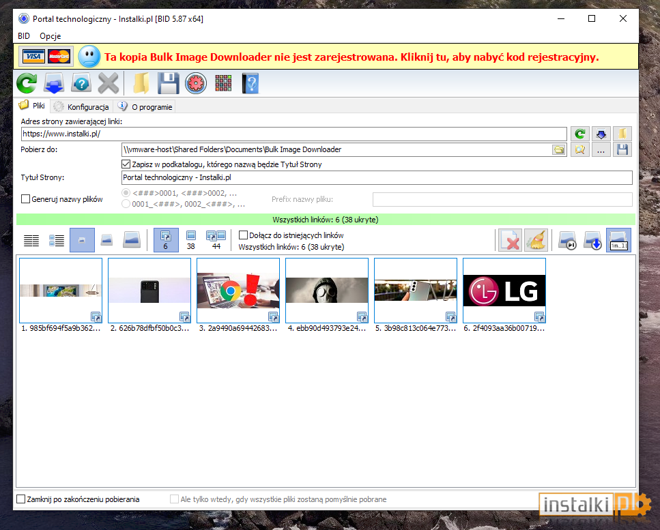Click the browse folder icon inside download path

558,150
